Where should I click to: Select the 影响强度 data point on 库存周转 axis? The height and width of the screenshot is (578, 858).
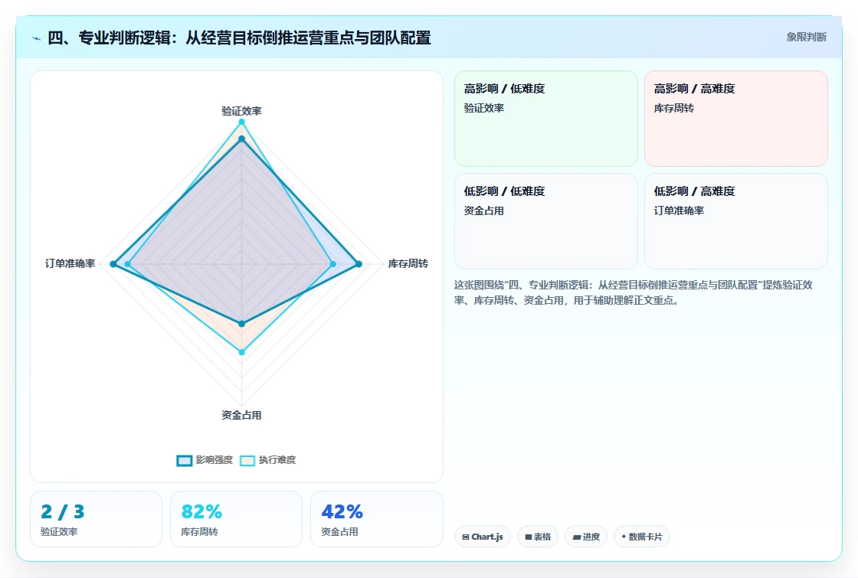coord(359,264)
